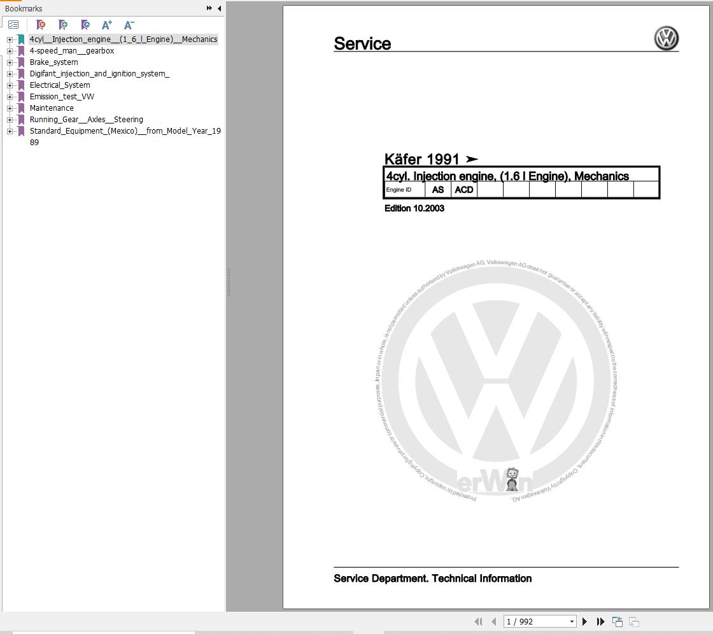
Task: Click the bookmark icon beside Emission_test_VW
Action: (21, 96)
